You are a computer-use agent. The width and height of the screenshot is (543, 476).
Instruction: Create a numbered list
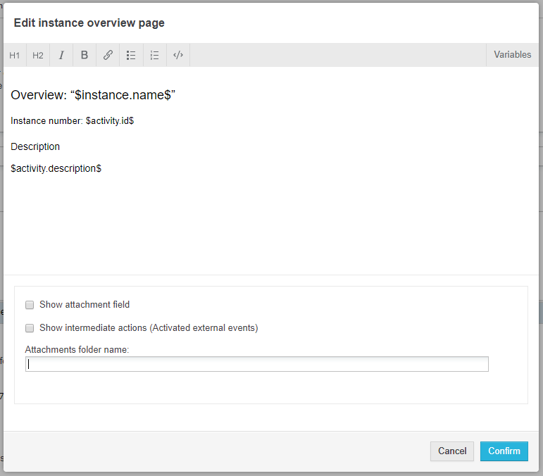[155, 55]
